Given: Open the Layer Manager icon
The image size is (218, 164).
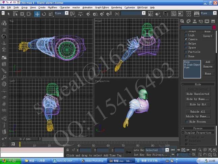Looking at the screenshot, I should click(x=165, y=14).
